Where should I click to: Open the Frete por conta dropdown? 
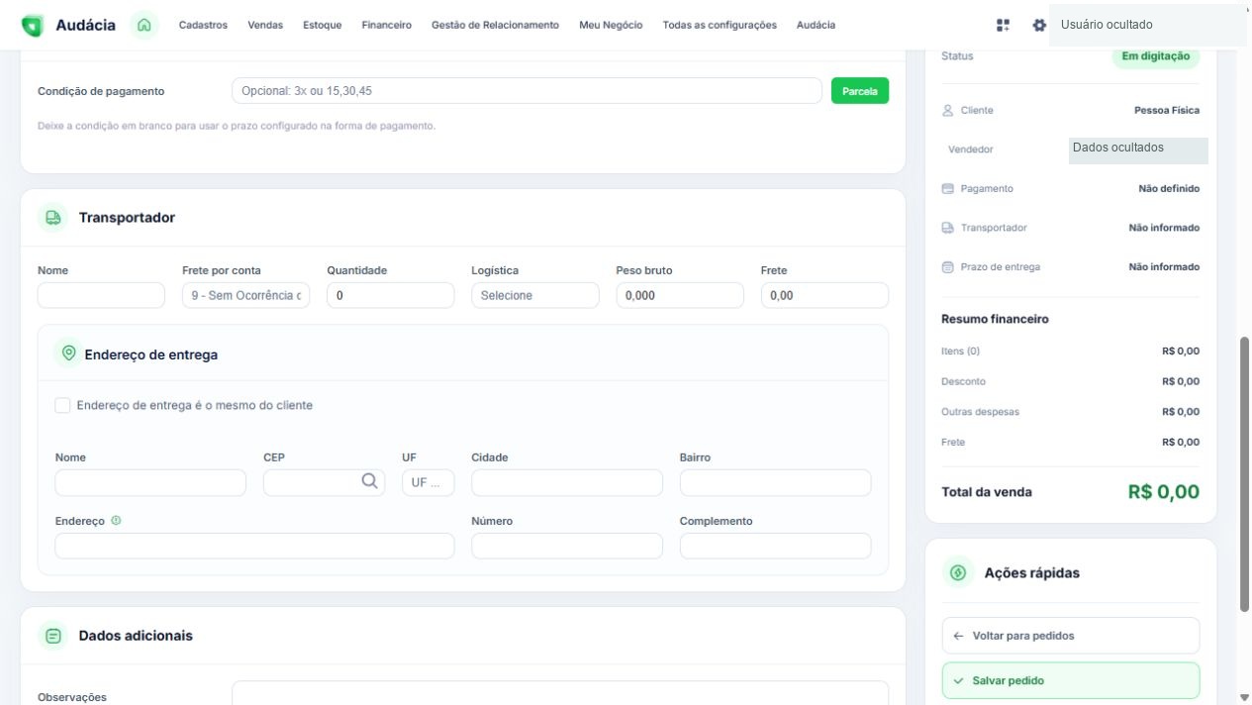(245, 295)
